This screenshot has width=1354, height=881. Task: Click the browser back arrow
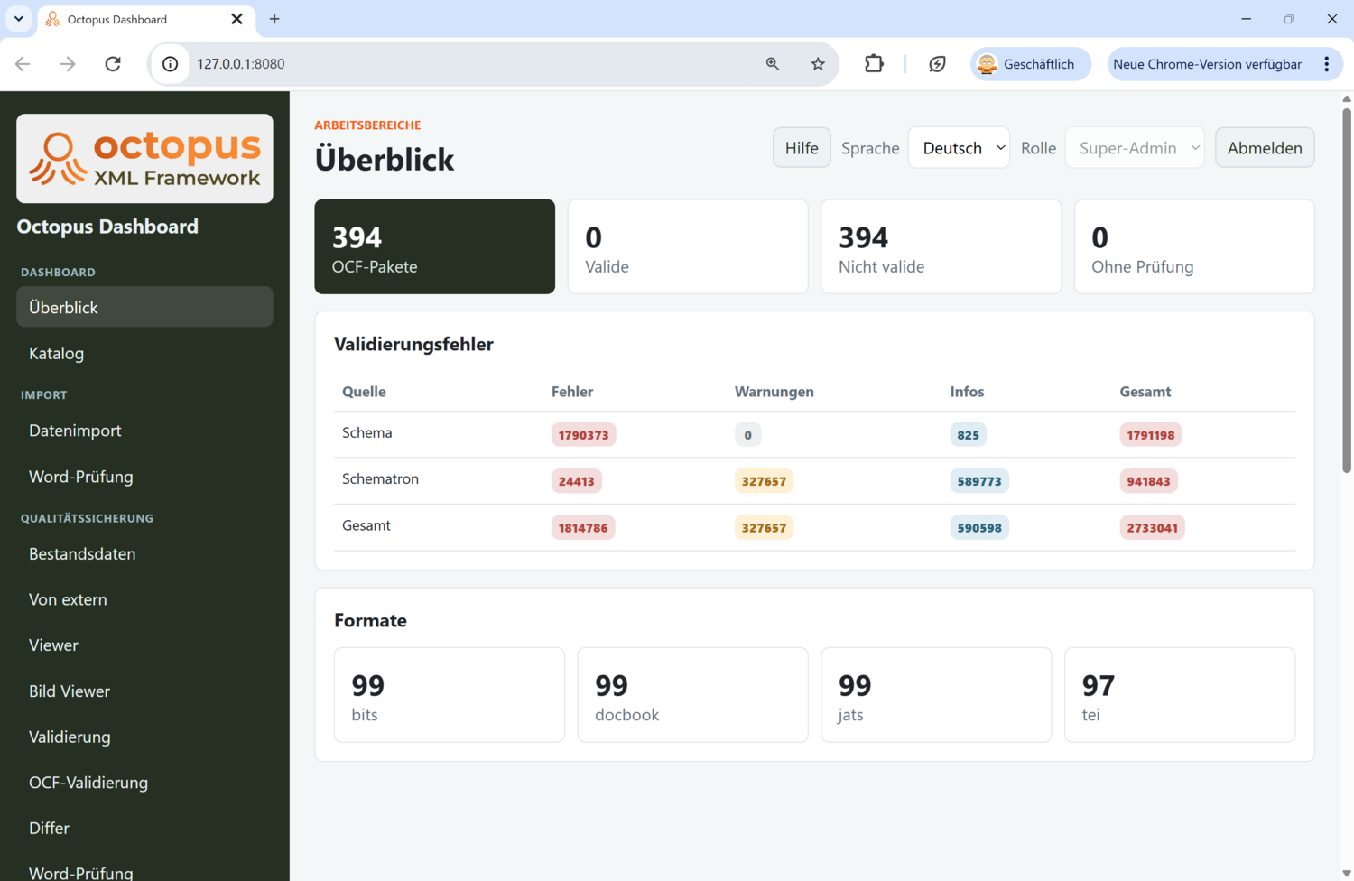point(23,64)
